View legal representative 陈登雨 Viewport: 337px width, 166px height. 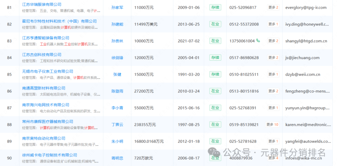pyautogui.click(x=117, y=91)
